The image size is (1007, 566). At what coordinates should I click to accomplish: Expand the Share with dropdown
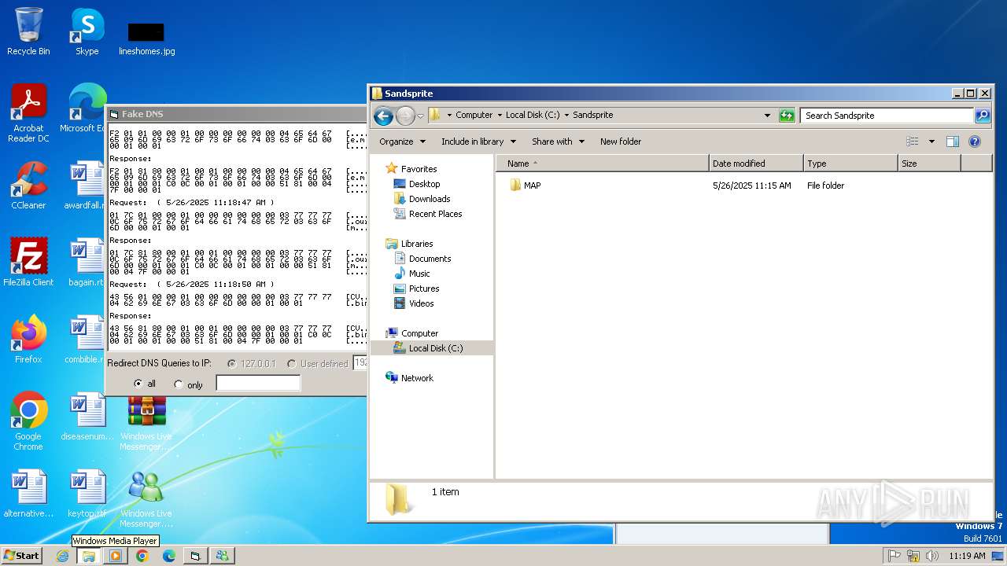558,141
